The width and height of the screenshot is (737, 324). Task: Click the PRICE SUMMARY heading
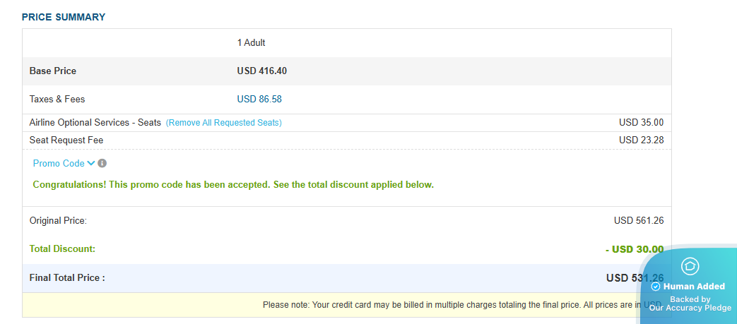pos(64,17)
